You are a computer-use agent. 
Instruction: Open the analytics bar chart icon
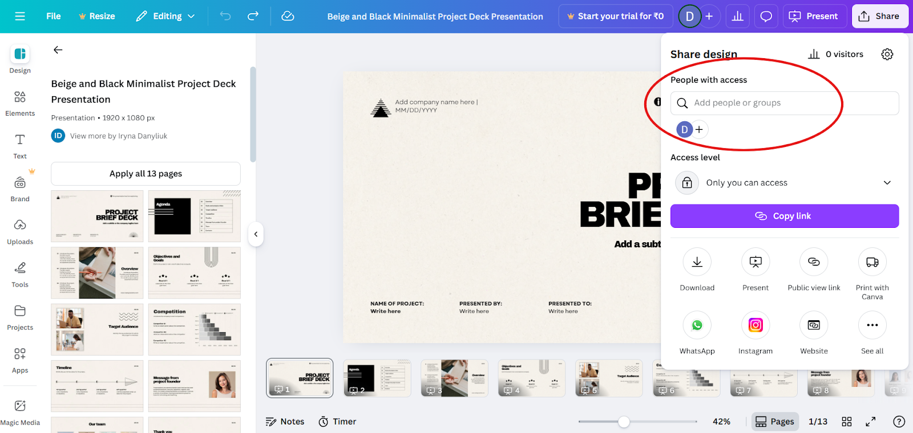point(738,16)
